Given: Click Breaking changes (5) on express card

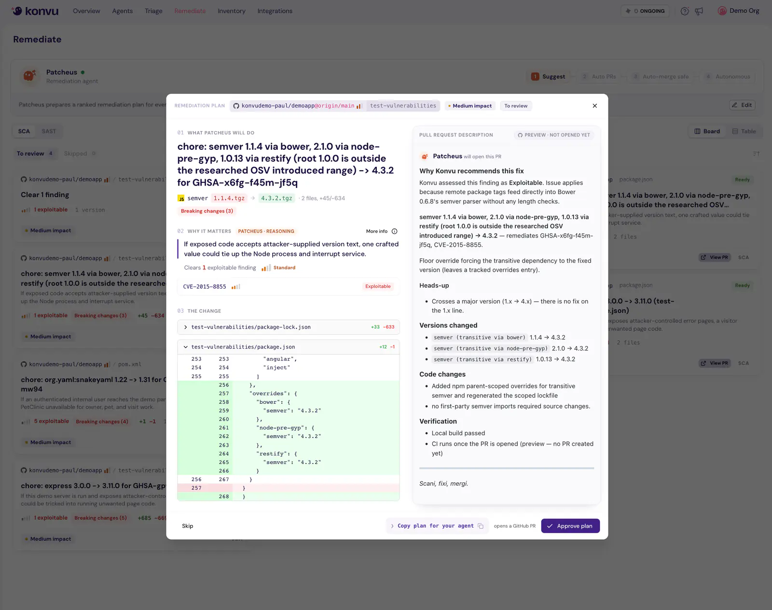Looking at the screenshot, I should (x=100, y=518).
